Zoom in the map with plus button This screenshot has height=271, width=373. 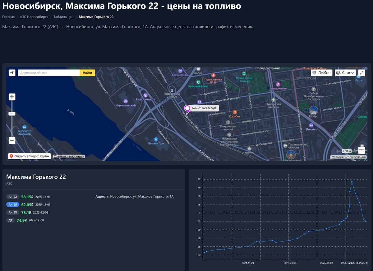click(12, 97)
